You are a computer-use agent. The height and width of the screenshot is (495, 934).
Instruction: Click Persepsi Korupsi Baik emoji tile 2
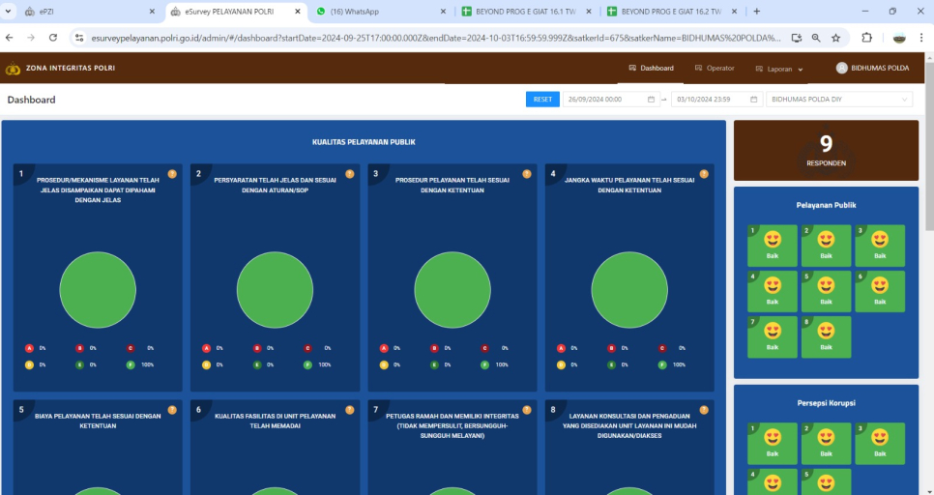(826, 444)
